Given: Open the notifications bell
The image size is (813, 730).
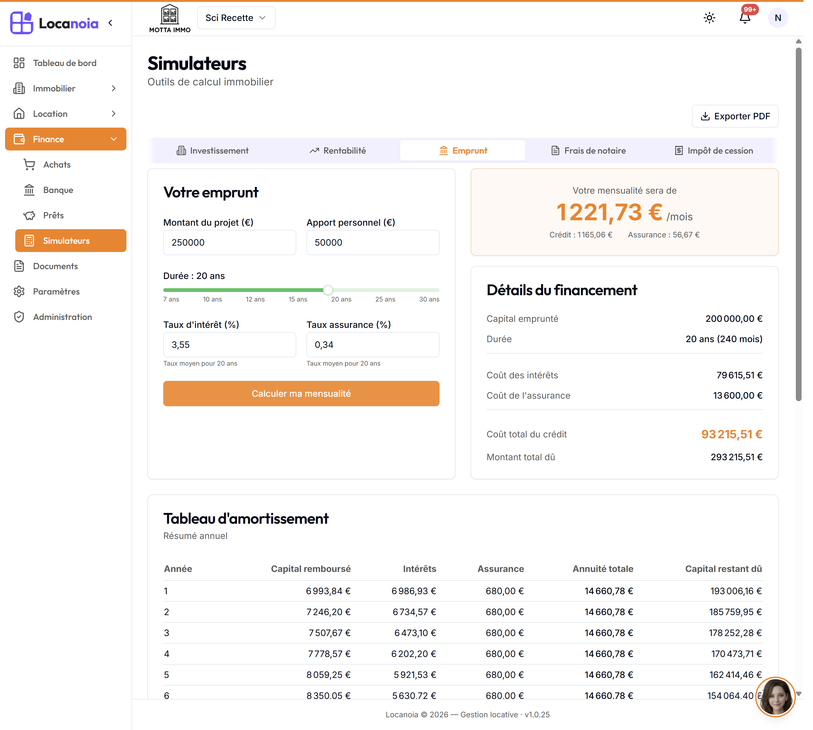Looking at the screenshot, I should (745, 18).
